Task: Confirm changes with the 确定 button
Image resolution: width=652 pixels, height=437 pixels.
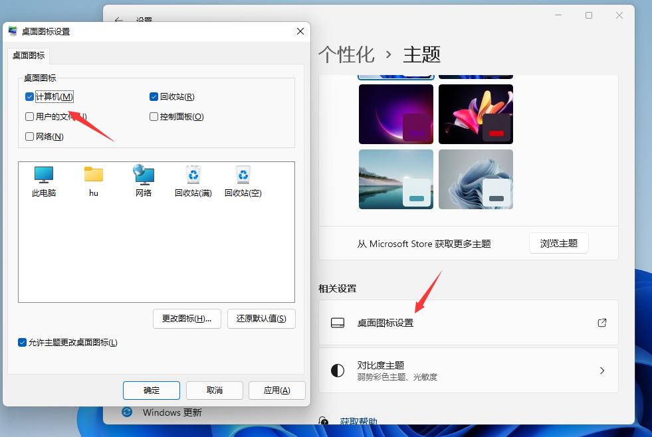Action: 151,391
